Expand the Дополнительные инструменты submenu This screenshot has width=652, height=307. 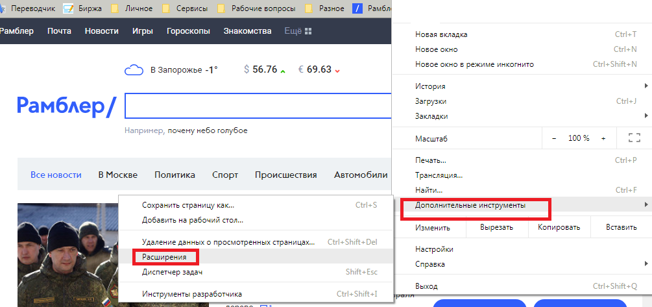522,205
